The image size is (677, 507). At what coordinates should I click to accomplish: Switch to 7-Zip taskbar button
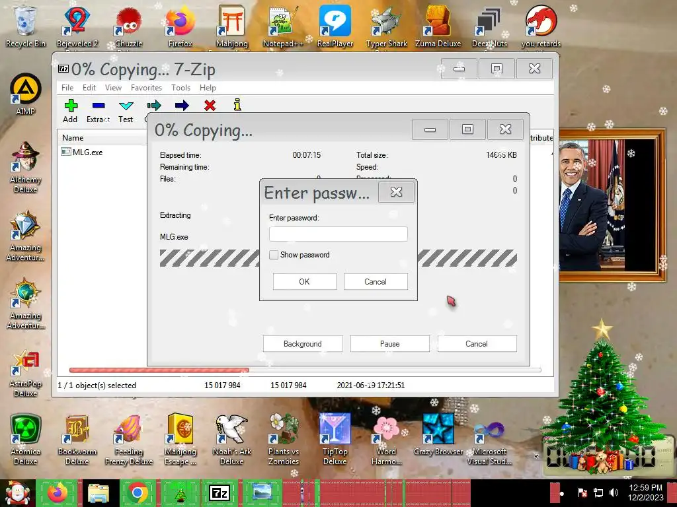[x=219, y=492]
